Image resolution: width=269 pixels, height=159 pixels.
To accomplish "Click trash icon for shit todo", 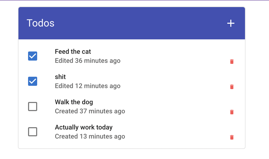I will [232, 87].
